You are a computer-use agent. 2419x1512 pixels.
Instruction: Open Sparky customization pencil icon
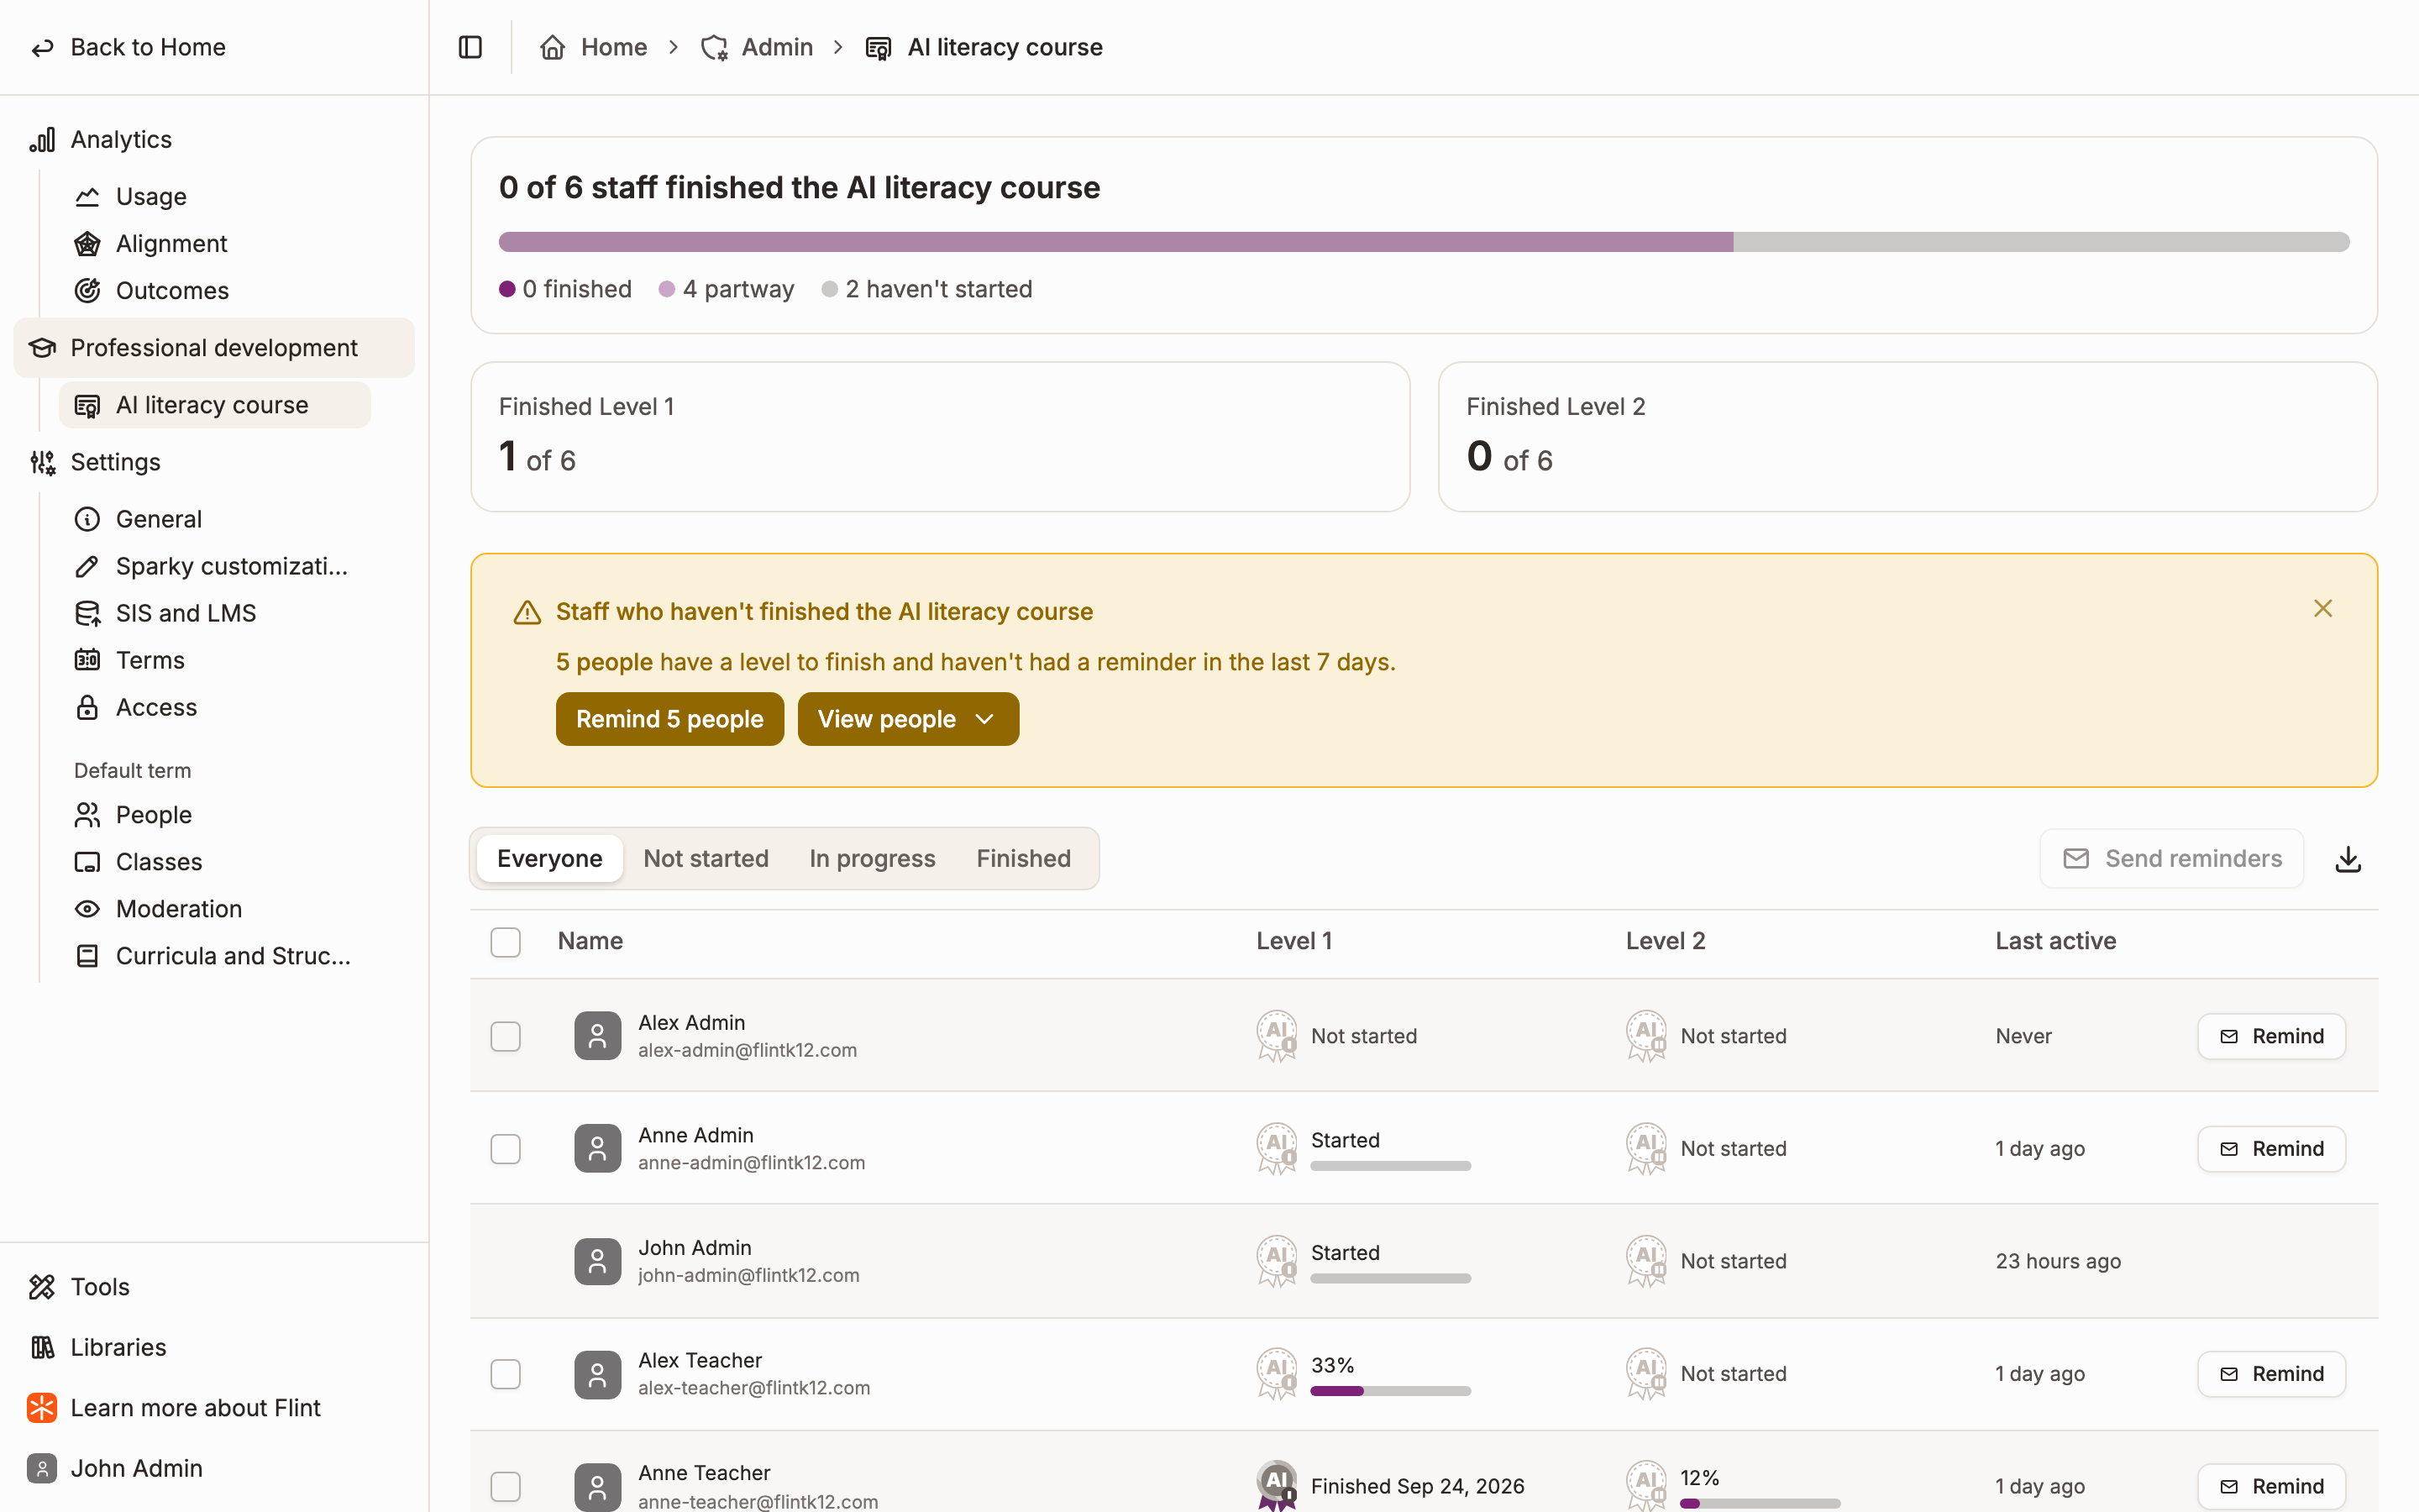pos(87,566)
